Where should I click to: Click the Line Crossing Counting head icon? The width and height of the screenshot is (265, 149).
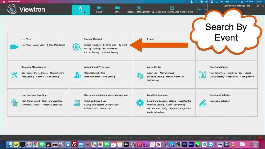14,103
